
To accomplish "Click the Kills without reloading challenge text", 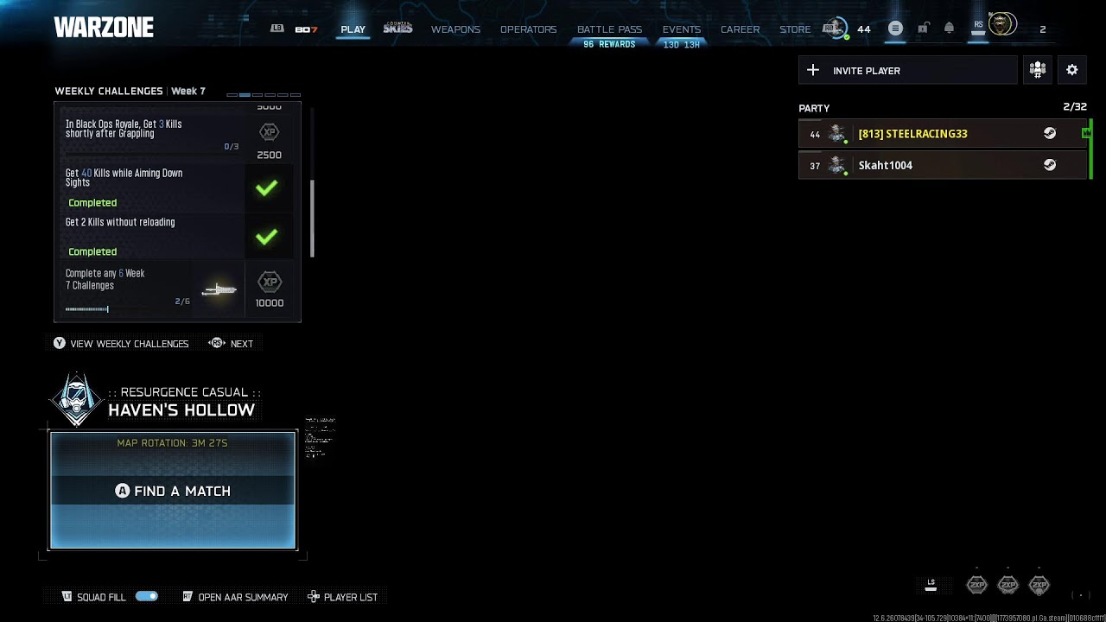I will [x=120, y=222].
